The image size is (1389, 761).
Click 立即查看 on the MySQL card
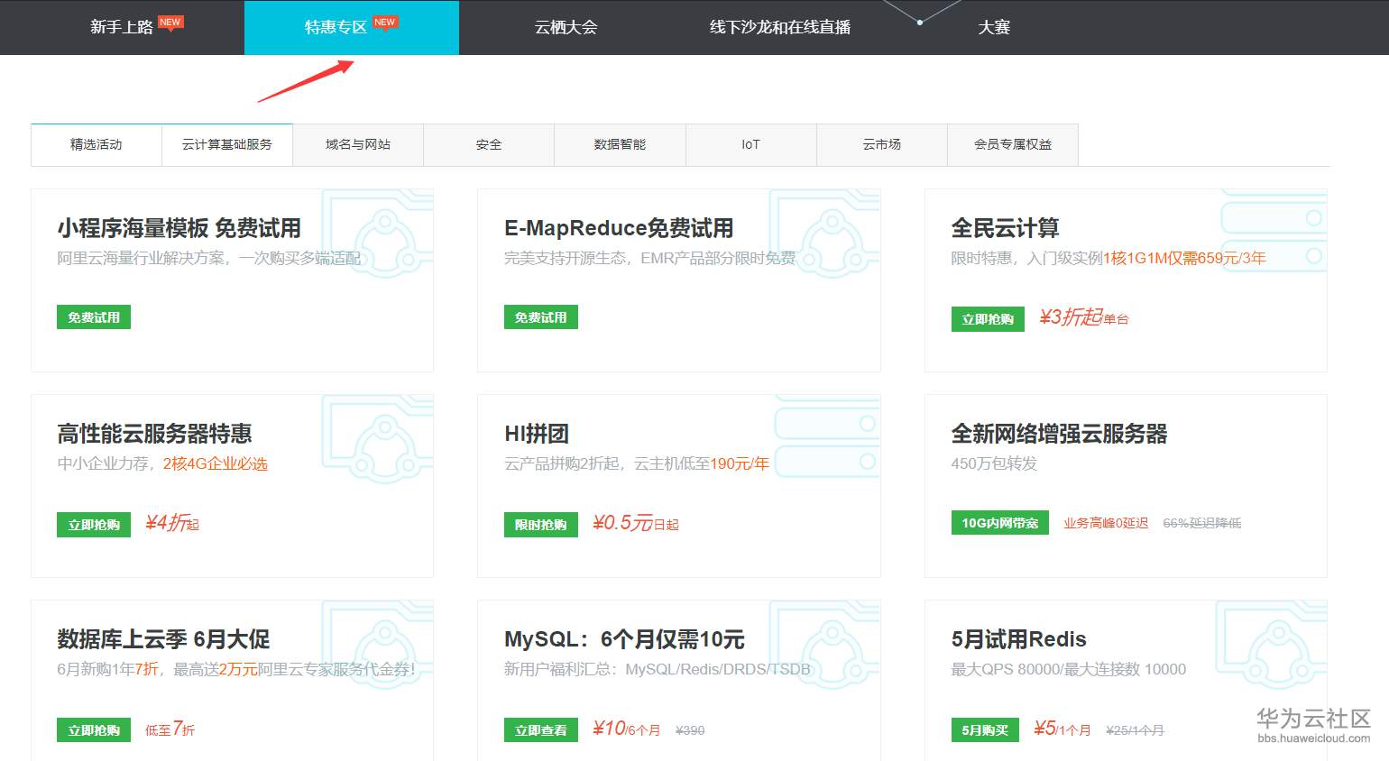541,730
